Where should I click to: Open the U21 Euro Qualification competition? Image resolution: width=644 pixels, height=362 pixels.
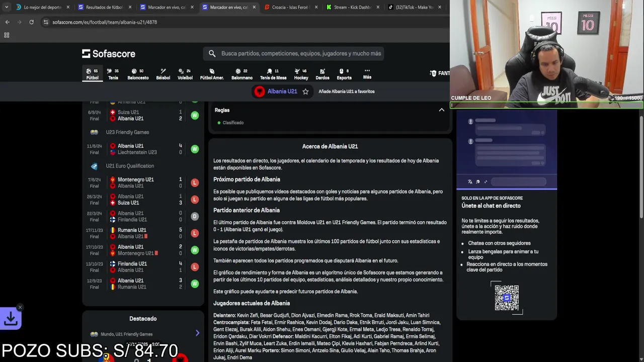(x=130, y=166)
